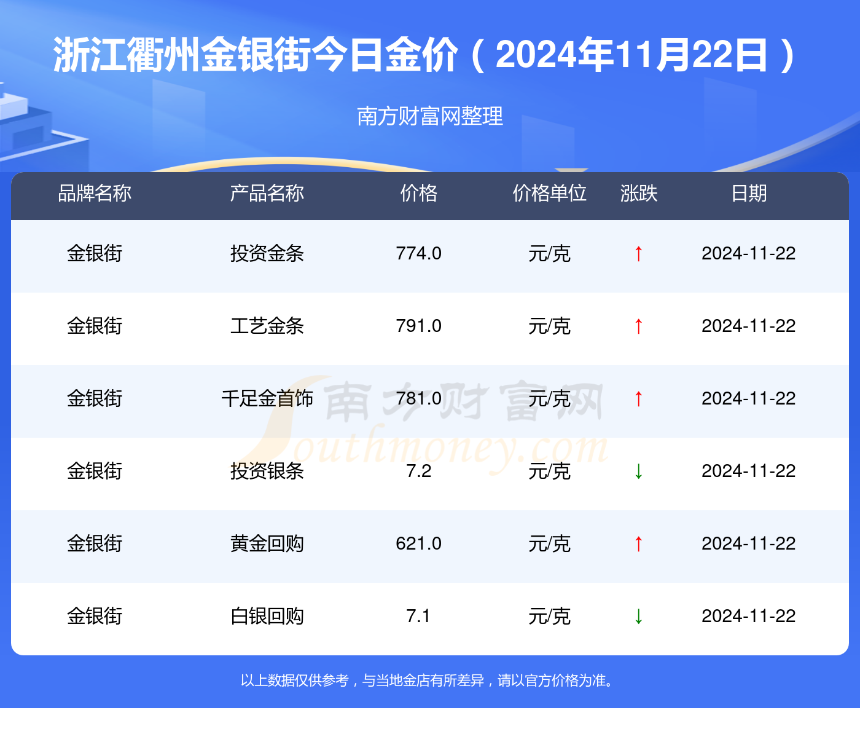This screenshot has height=750, width=860.
Task: Click the price 7.2
Action: tap(418, 471)
